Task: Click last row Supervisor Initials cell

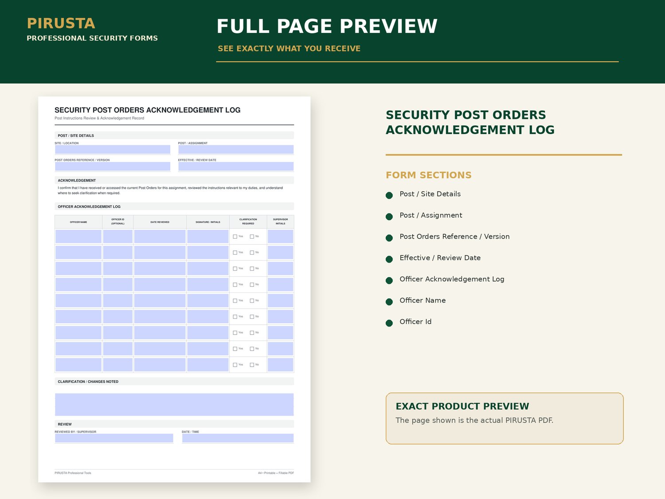Action: point(281,365)
